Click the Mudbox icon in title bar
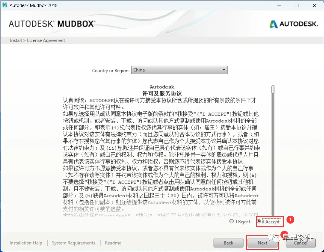This screenshot has width=324, height=252. (x=5, y=5)
